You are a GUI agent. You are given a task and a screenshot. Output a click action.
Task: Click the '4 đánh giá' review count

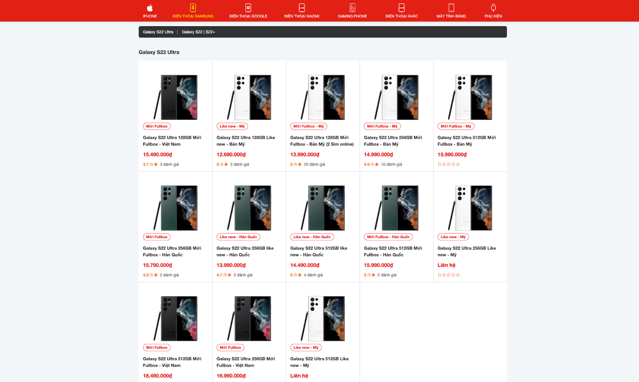point(313,275)
